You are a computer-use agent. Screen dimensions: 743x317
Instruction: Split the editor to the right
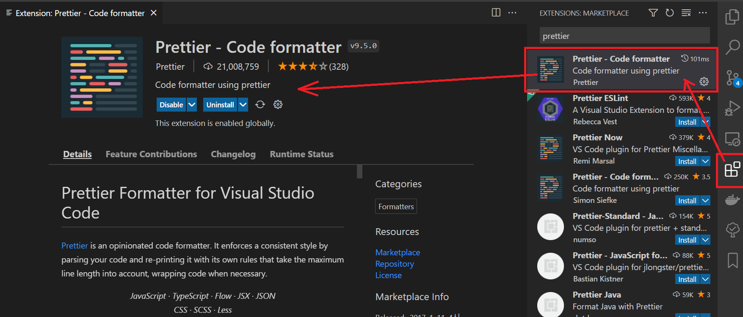pyautogui.click(x=496, y=13)
